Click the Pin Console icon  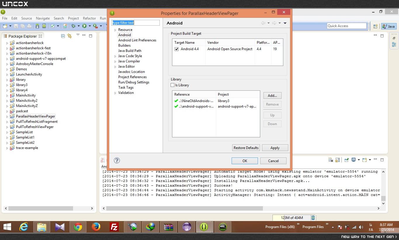click(x=346, y=160)
